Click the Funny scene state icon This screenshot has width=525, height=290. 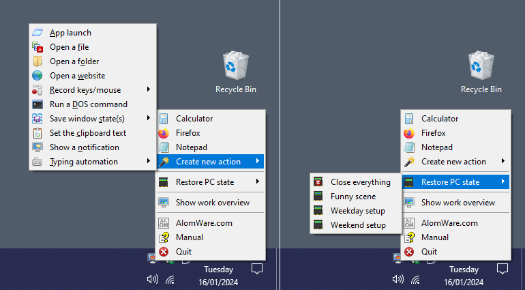click(318, 197)
